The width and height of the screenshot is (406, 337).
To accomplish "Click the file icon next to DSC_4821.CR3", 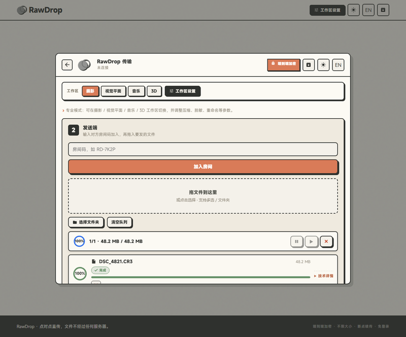I will tap(94, 261).
